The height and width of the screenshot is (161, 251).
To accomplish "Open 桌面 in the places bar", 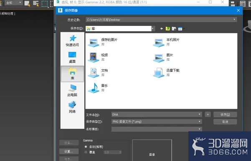I will pyautogui.click(x=72, y=57).
